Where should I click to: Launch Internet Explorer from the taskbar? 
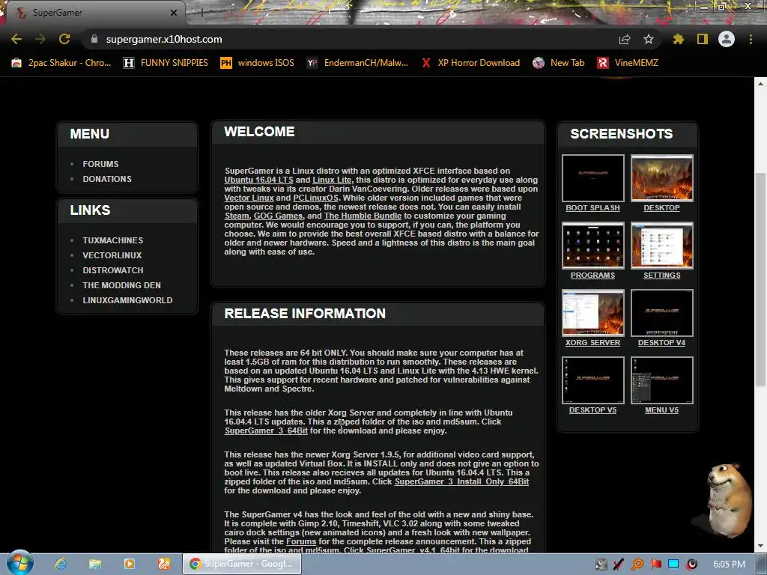(61, 565)
